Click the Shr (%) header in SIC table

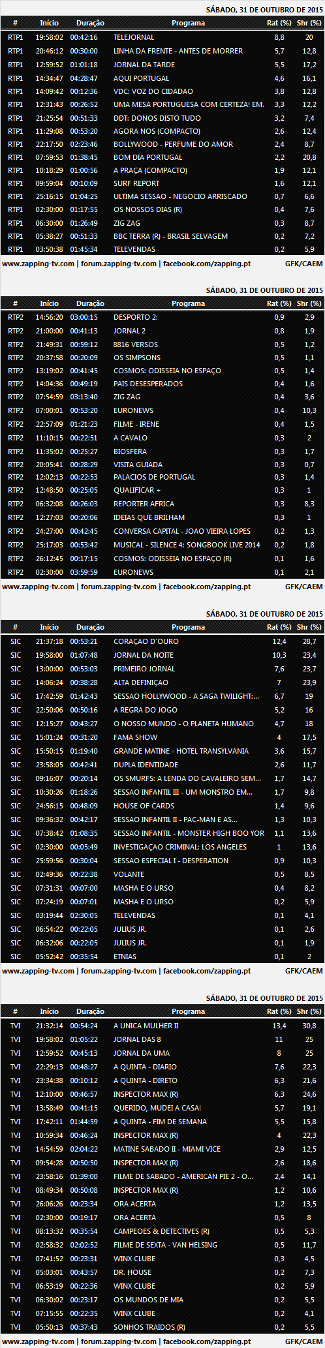(309, 627)
